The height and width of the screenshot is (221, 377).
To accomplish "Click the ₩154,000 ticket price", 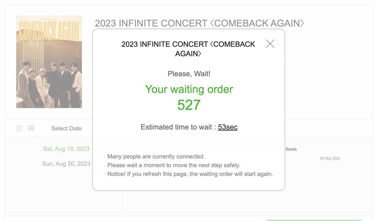I will 330,159.
